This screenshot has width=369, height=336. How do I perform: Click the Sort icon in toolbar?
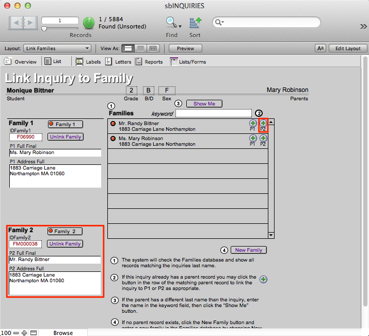[x=195, y=22]
